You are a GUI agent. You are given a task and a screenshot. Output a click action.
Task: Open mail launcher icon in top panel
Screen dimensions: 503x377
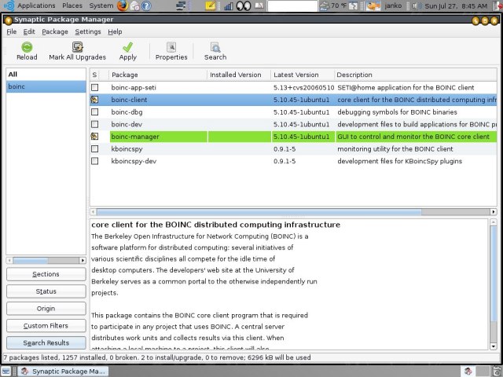tap(134, 5)
